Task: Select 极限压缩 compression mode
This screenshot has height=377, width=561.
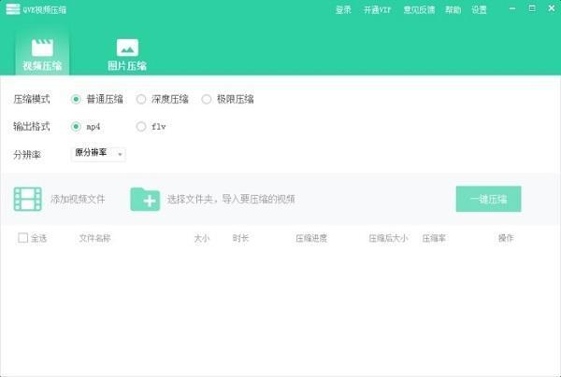Action: [x=206, y=99]
